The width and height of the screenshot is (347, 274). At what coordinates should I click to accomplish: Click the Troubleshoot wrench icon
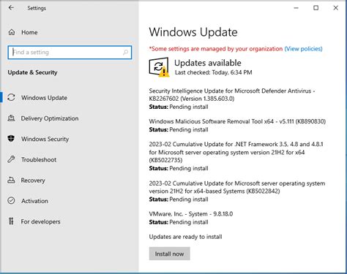coord(11,159)
